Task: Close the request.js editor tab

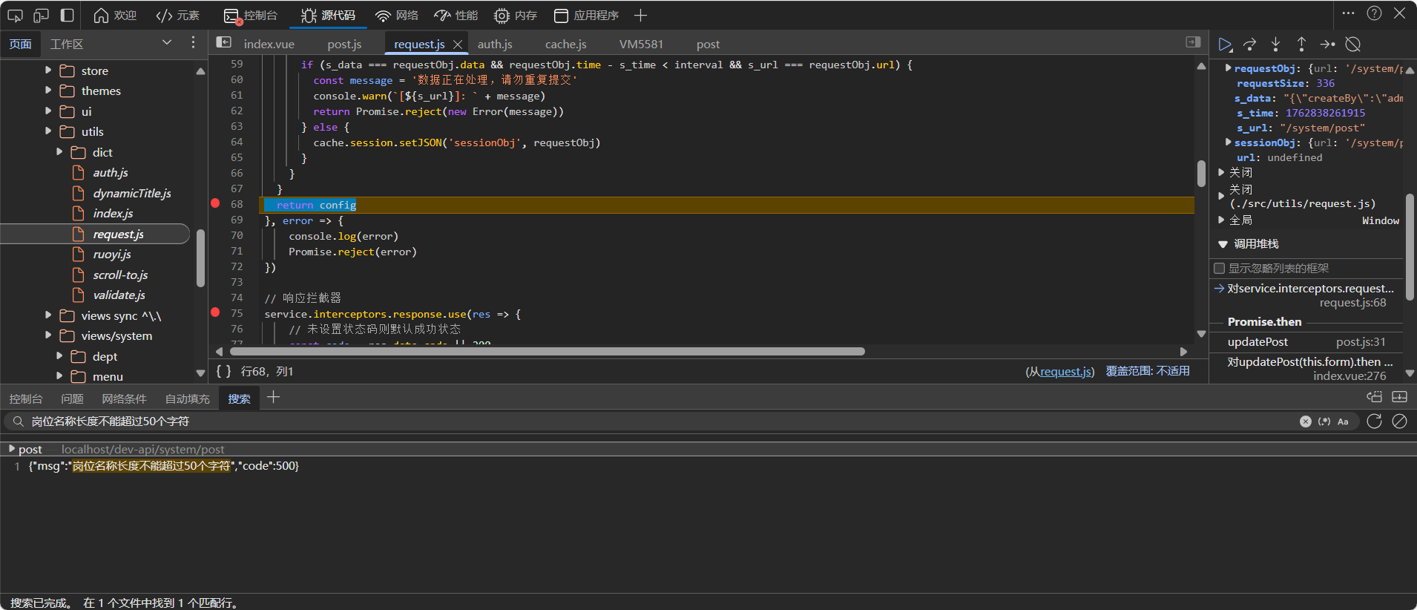Action: 458,45
